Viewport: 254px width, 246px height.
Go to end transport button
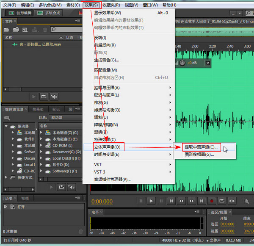pos(202,201)
